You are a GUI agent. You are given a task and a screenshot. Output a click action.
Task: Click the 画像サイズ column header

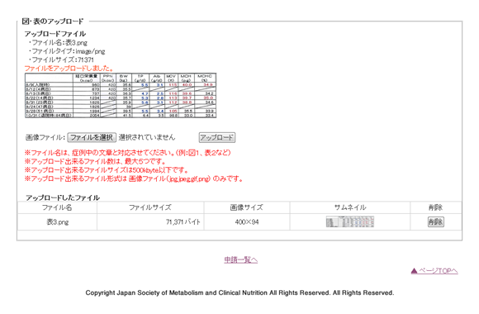coord(247,207)
